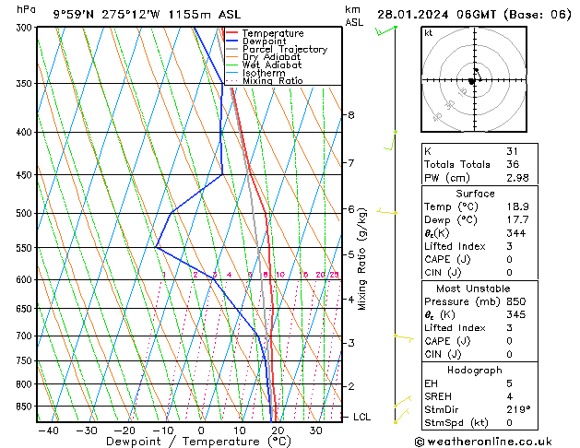Click the PW (cm) value 2.98
The width and height of the screenshot is (580, 448).
coord(517,178)
